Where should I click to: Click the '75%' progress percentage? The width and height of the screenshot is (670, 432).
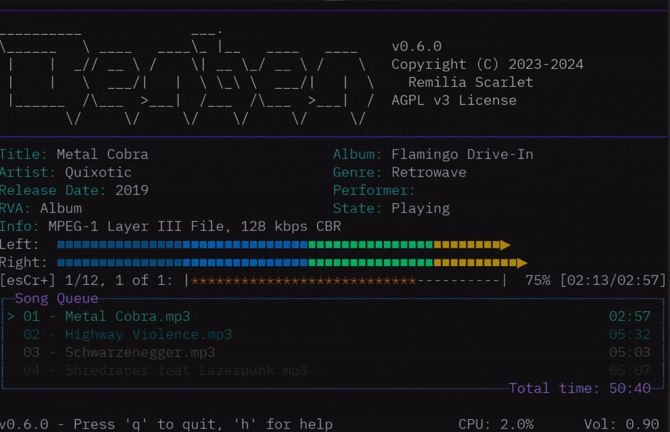538,280
